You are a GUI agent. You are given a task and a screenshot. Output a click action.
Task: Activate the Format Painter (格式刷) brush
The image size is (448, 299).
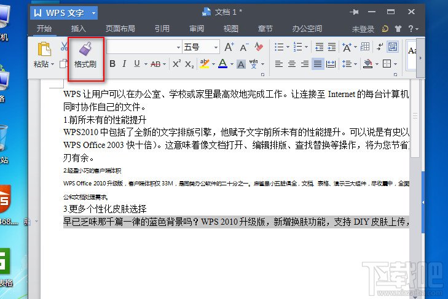point(85,55)
